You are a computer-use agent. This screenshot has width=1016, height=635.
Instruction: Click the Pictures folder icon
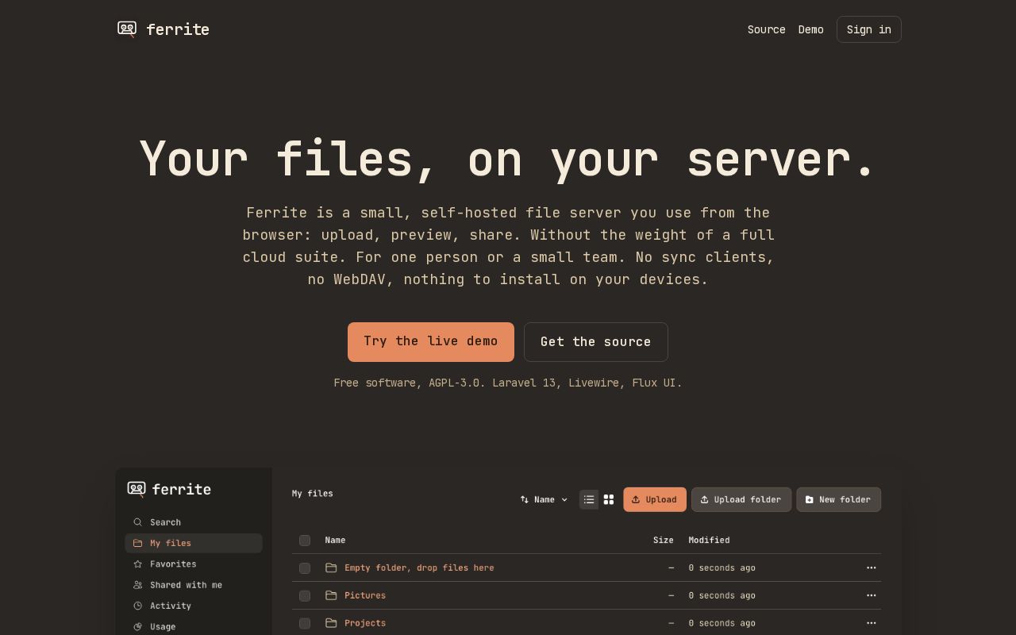(x=331, y=595)
